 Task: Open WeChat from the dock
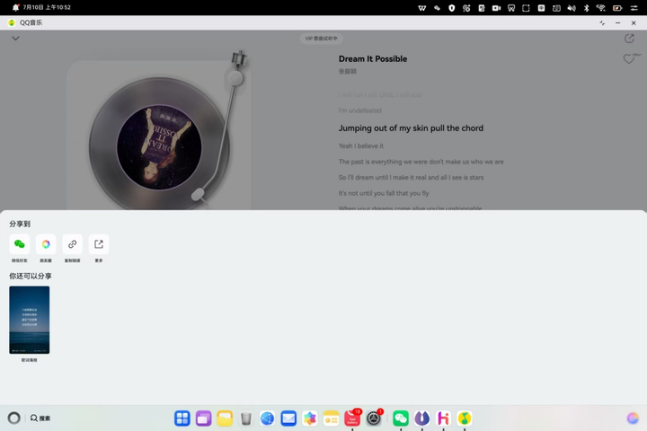click(401, 418)
